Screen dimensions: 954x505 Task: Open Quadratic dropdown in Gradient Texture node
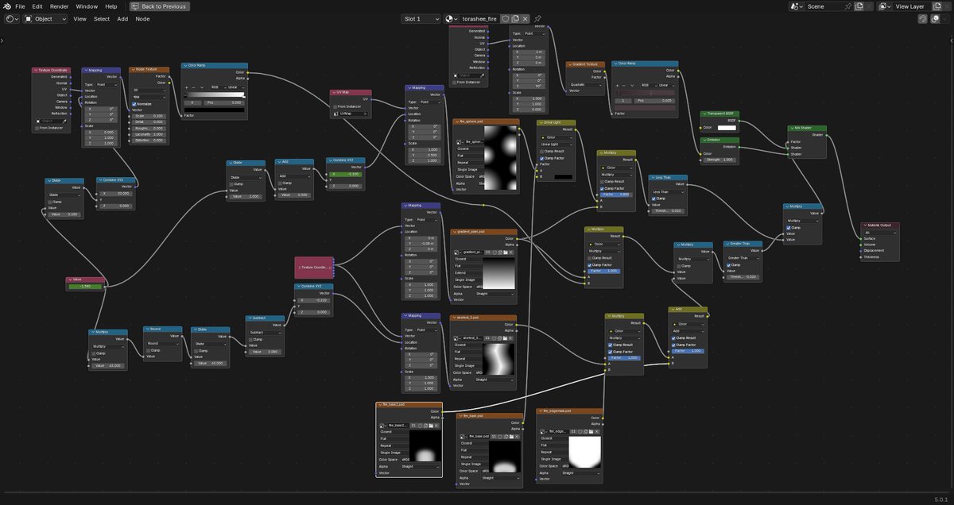point(585,84)
